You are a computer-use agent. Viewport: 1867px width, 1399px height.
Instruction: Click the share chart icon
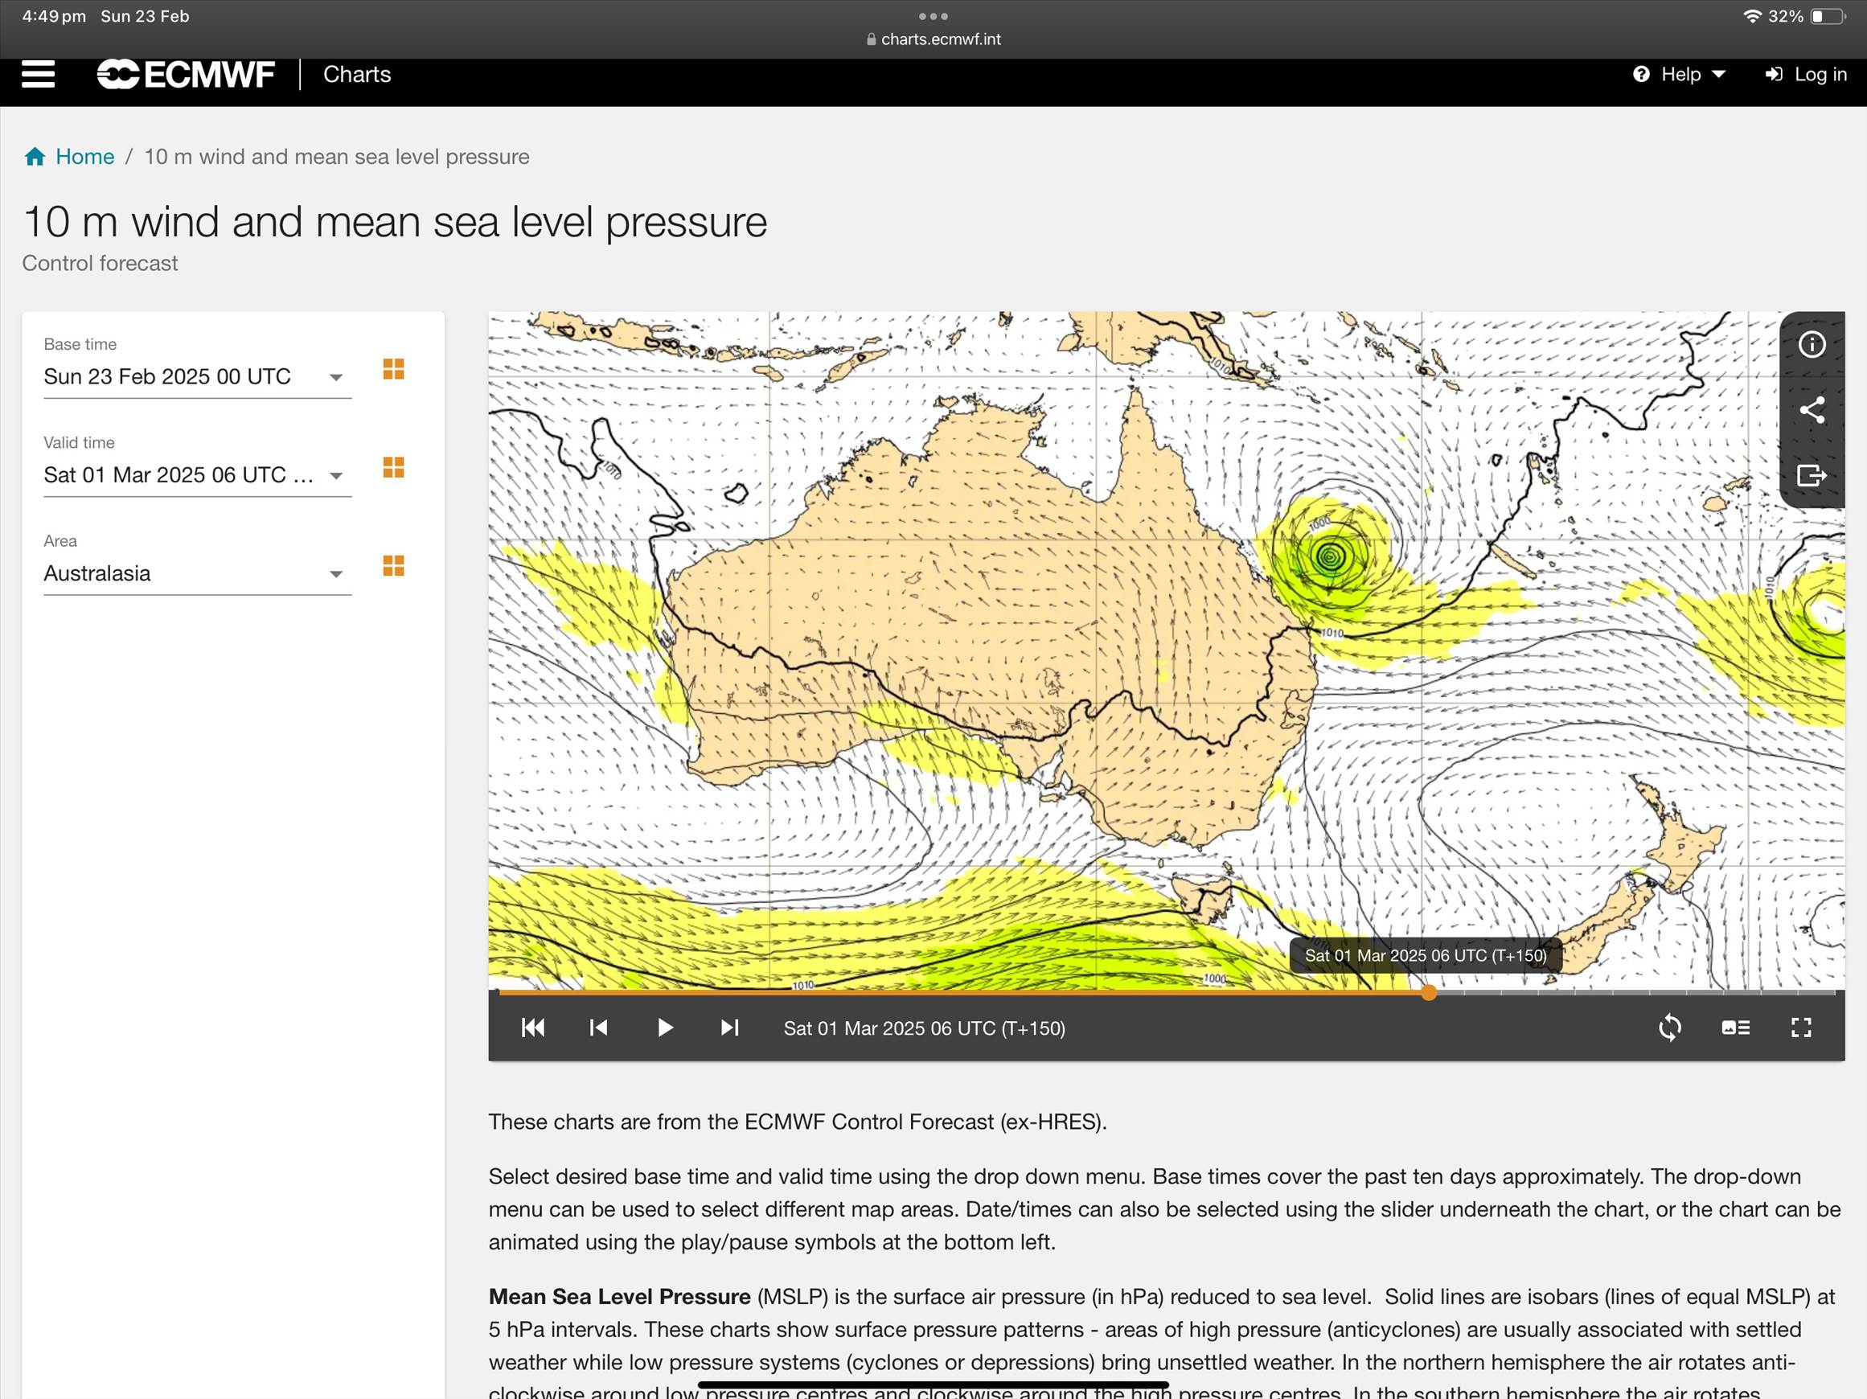1812,410
